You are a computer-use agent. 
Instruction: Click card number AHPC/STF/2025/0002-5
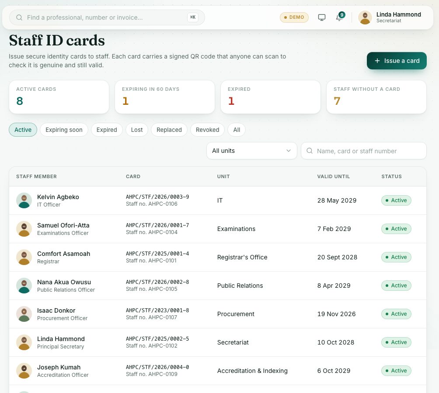pyautogui.click(x=157, y=338)
